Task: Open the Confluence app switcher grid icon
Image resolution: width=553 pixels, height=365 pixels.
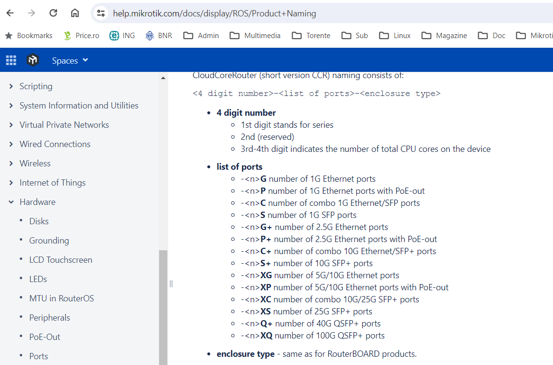Action: (11, 60)
